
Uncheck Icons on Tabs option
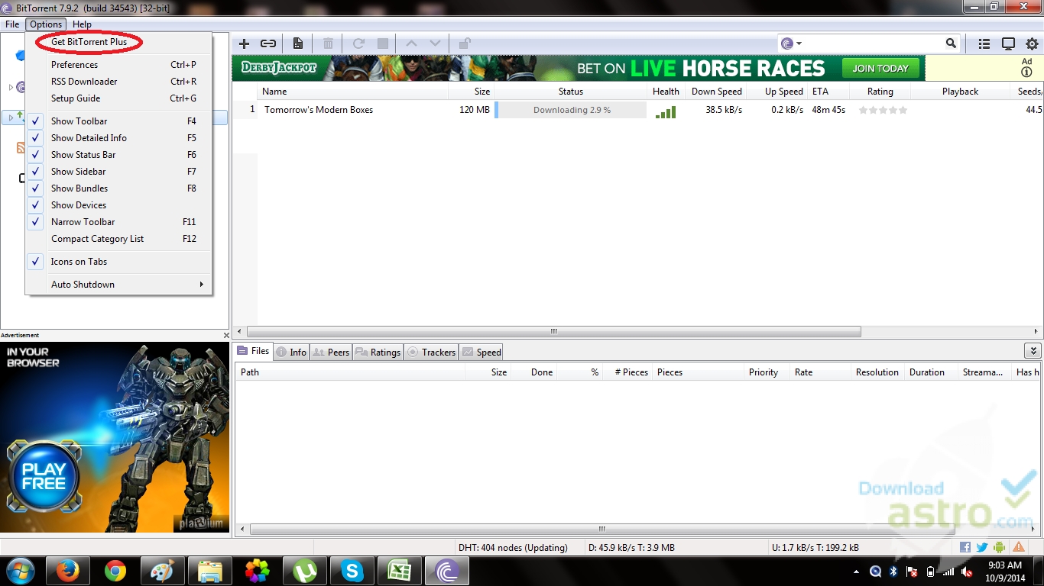tap(119, 261)
